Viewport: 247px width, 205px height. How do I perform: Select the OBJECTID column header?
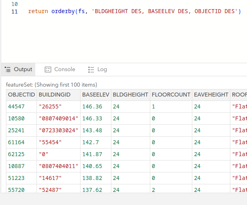pos(21,95)
